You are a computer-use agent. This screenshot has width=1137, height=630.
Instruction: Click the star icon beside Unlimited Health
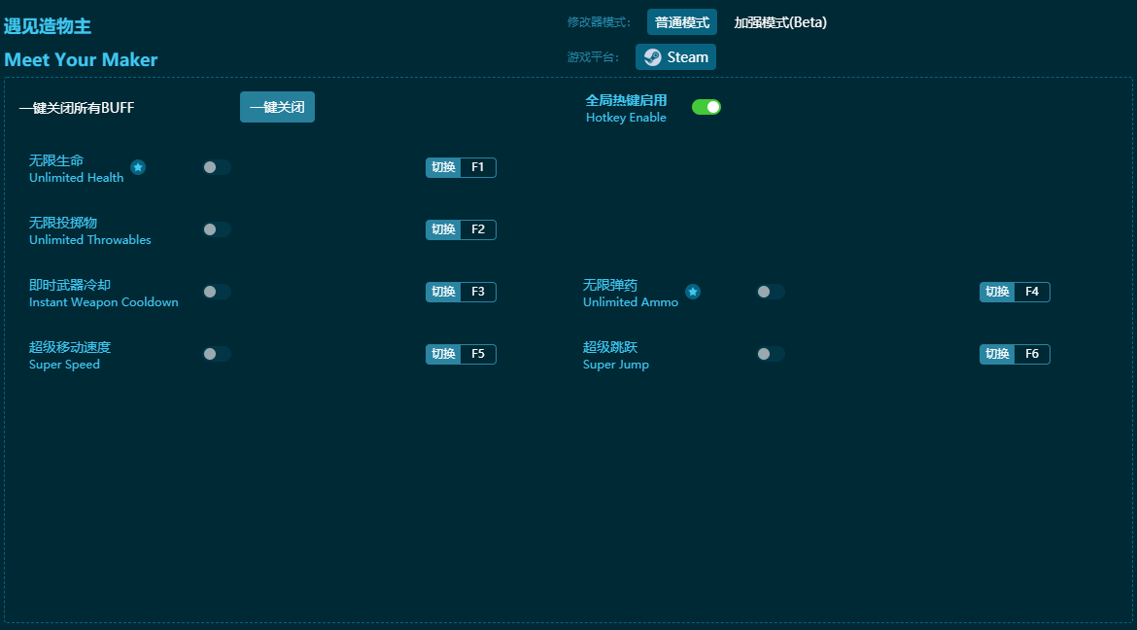click(x=138, y=167)
